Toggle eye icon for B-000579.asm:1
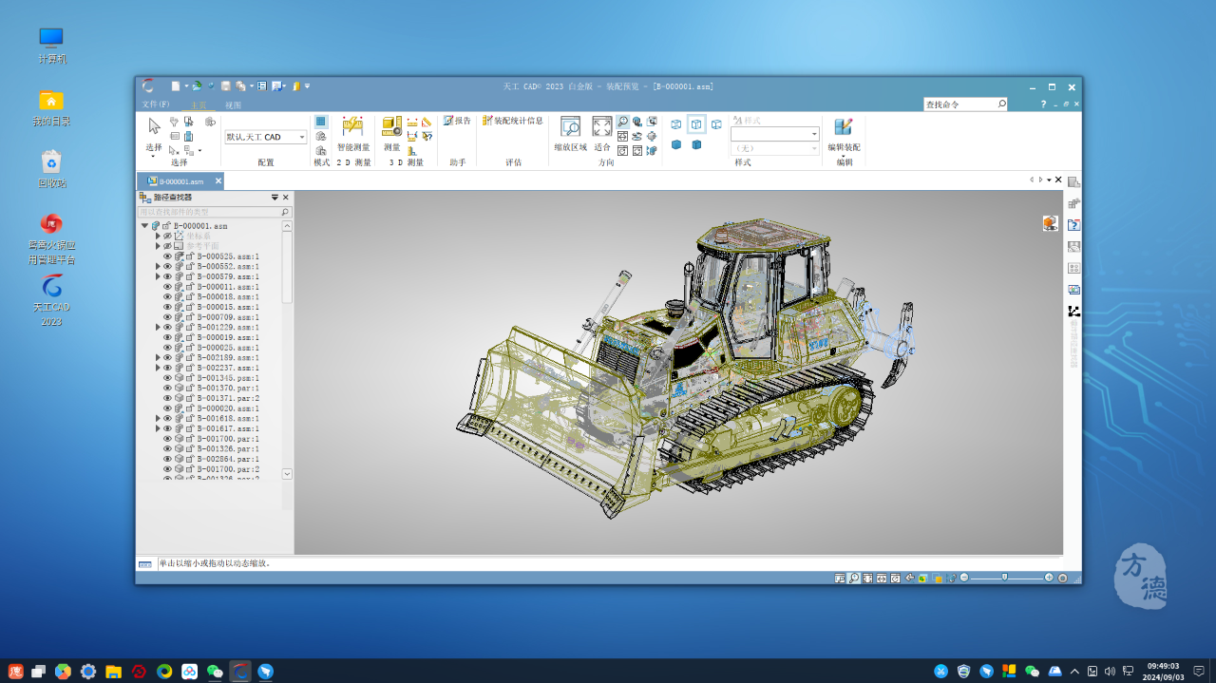This screenshot has height=683, width=1216. (167, 276)
